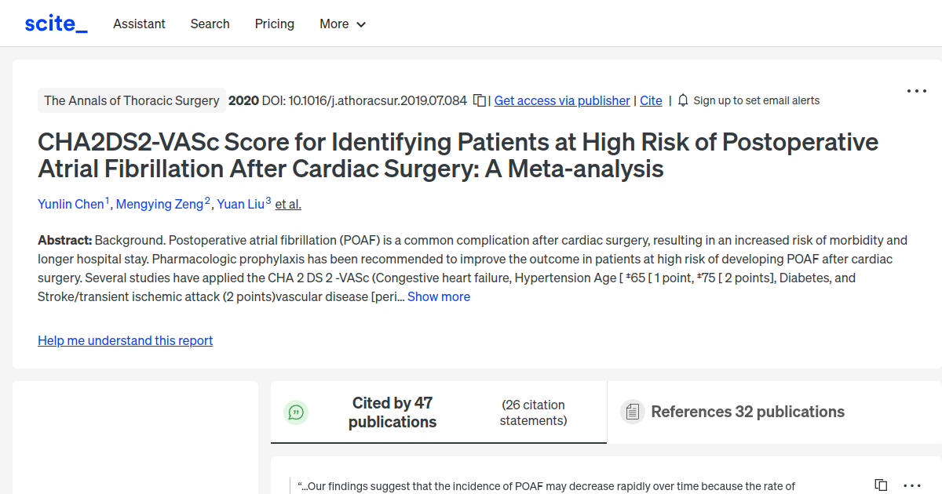Open the citation statement's three-dot menu
Image resolution: width=942 pixels, height=494 pixels.
click(x=911, y=485)
